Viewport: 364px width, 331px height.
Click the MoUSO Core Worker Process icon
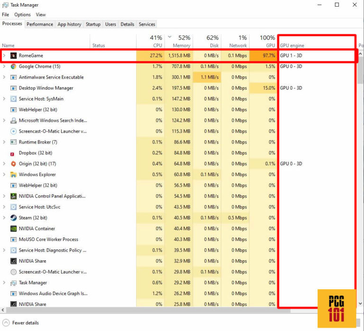(x=13, y=240)
